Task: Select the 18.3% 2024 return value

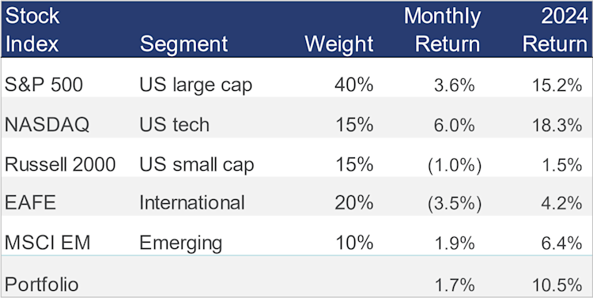Action: [x=557, y=125]
